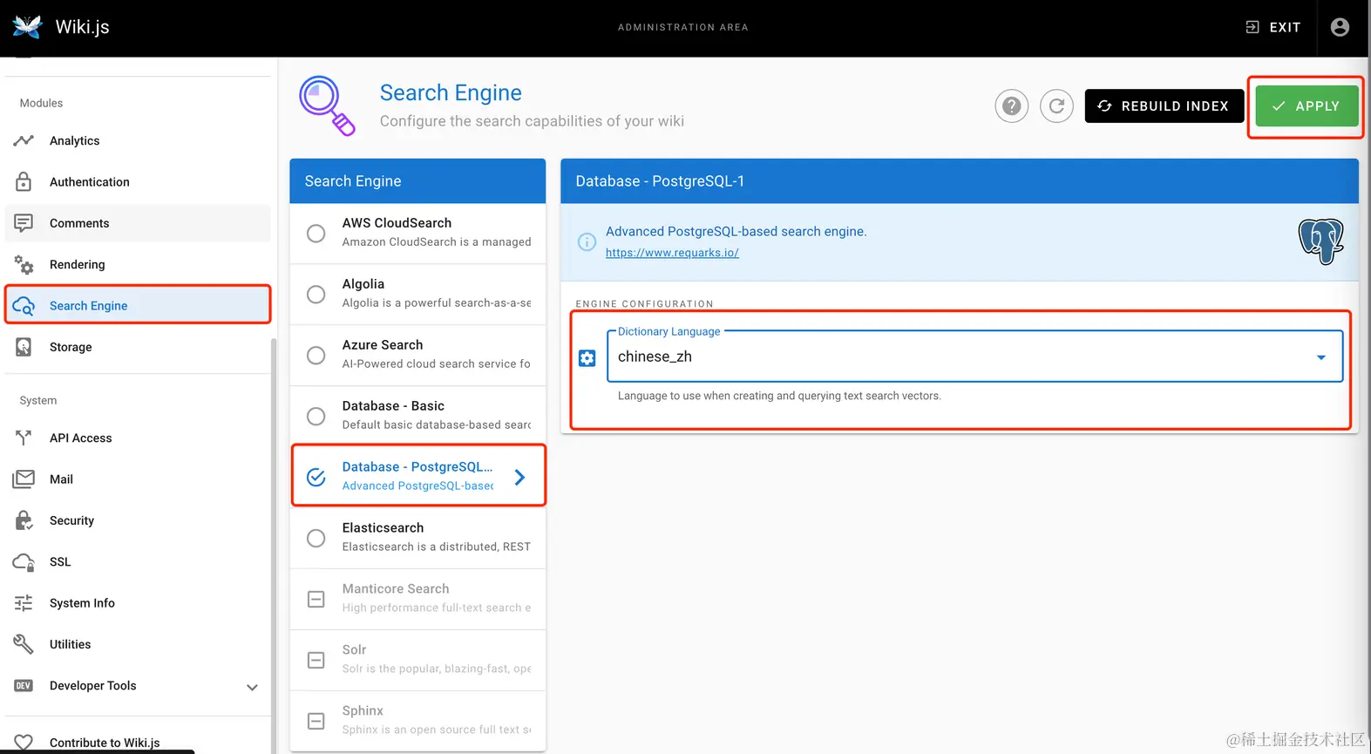Open the requarks.io hyperlink
This screenshot has width=1371, height=754.
[x=672, y=253]
